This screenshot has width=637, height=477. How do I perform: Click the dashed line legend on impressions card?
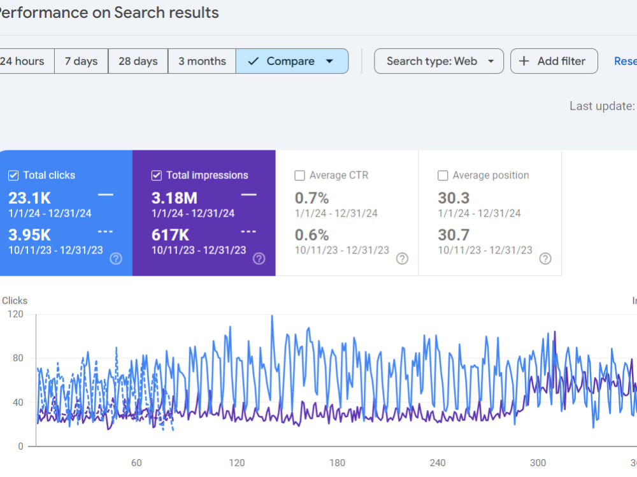[x=248, y=232]
